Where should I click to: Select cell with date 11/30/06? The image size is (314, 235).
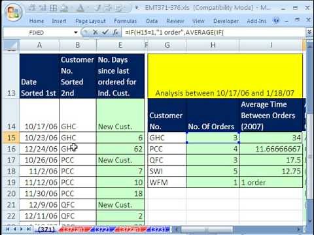(39, 193)
